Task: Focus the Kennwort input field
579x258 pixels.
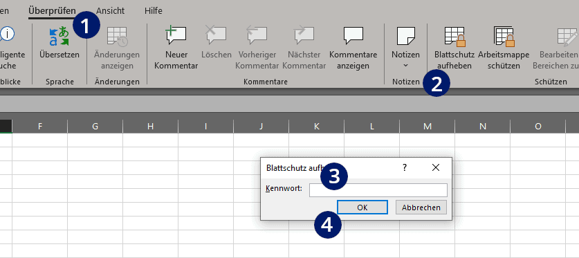Action: pos(378,190)
